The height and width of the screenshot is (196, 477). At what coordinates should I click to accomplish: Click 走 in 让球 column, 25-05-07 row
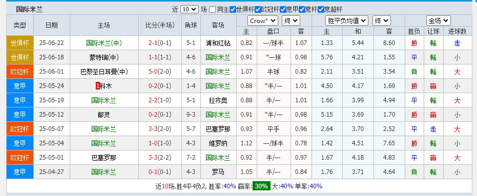click(433, 129)
